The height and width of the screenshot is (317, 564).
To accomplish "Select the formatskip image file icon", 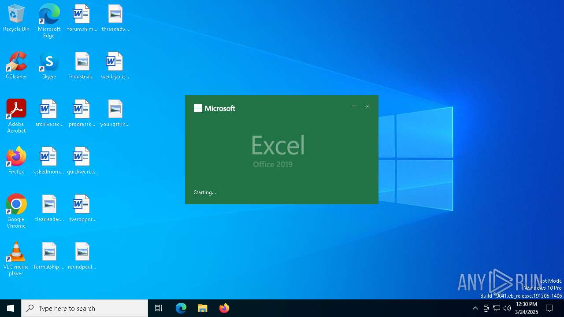I will (x=49, y=256).
